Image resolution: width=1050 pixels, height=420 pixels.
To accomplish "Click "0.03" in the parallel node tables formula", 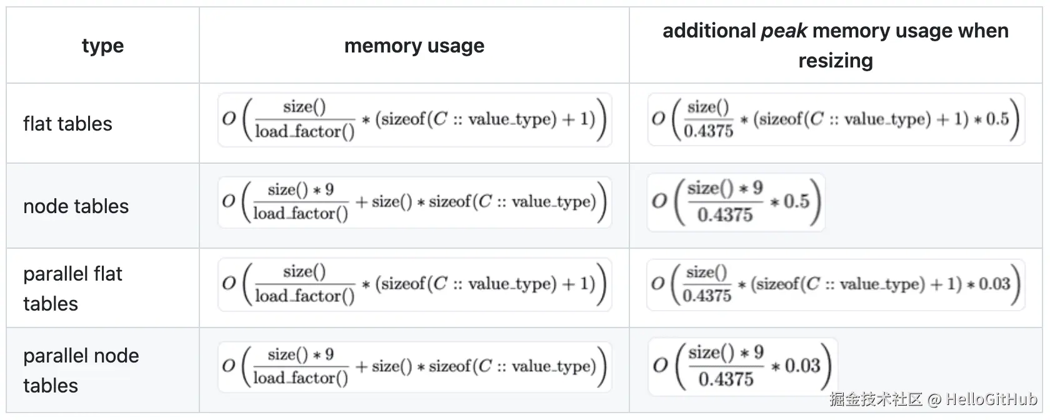I will tap(802, 366).
